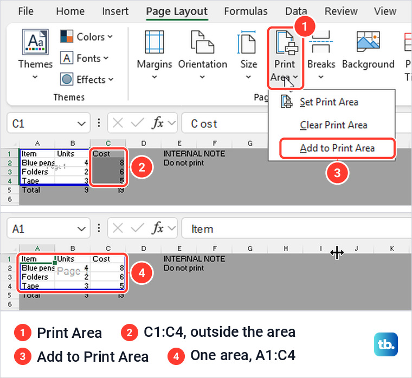Expand the function arrow beside lower fx
Image resolution: width=412 pixels, height=378 pixels.
tap(172, 228)
